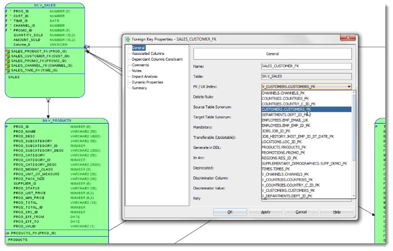Choose PRODUCTS.PRODUCTS_PK from the list
Image resolution: width=393 pixels, height=251 pixels.
306,147
